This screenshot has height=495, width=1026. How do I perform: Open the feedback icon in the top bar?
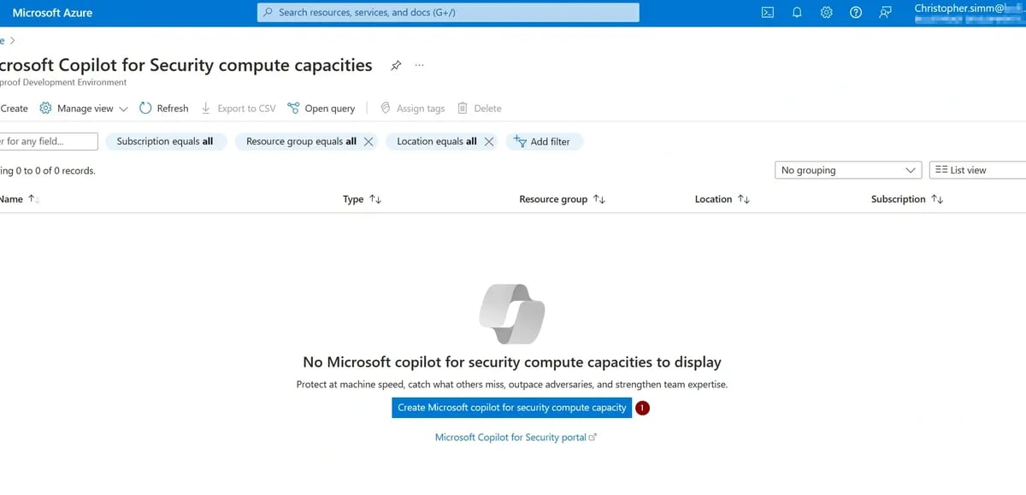(884, 12)
